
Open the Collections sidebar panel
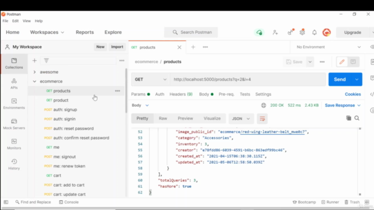click(14, 64)
